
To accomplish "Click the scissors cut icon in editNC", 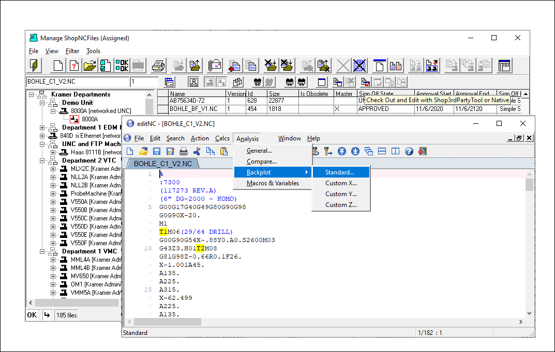I will click(197, 151).
